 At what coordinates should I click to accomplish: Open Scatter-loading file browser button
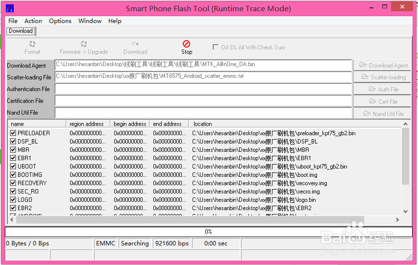tap(382, 77)
